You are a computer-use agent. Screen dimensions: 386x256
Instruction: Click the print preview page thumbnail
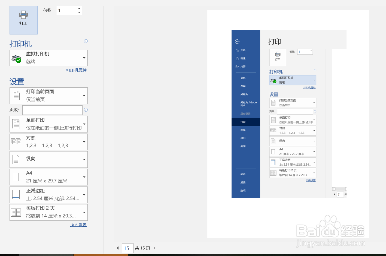click(x=288, y=124)
